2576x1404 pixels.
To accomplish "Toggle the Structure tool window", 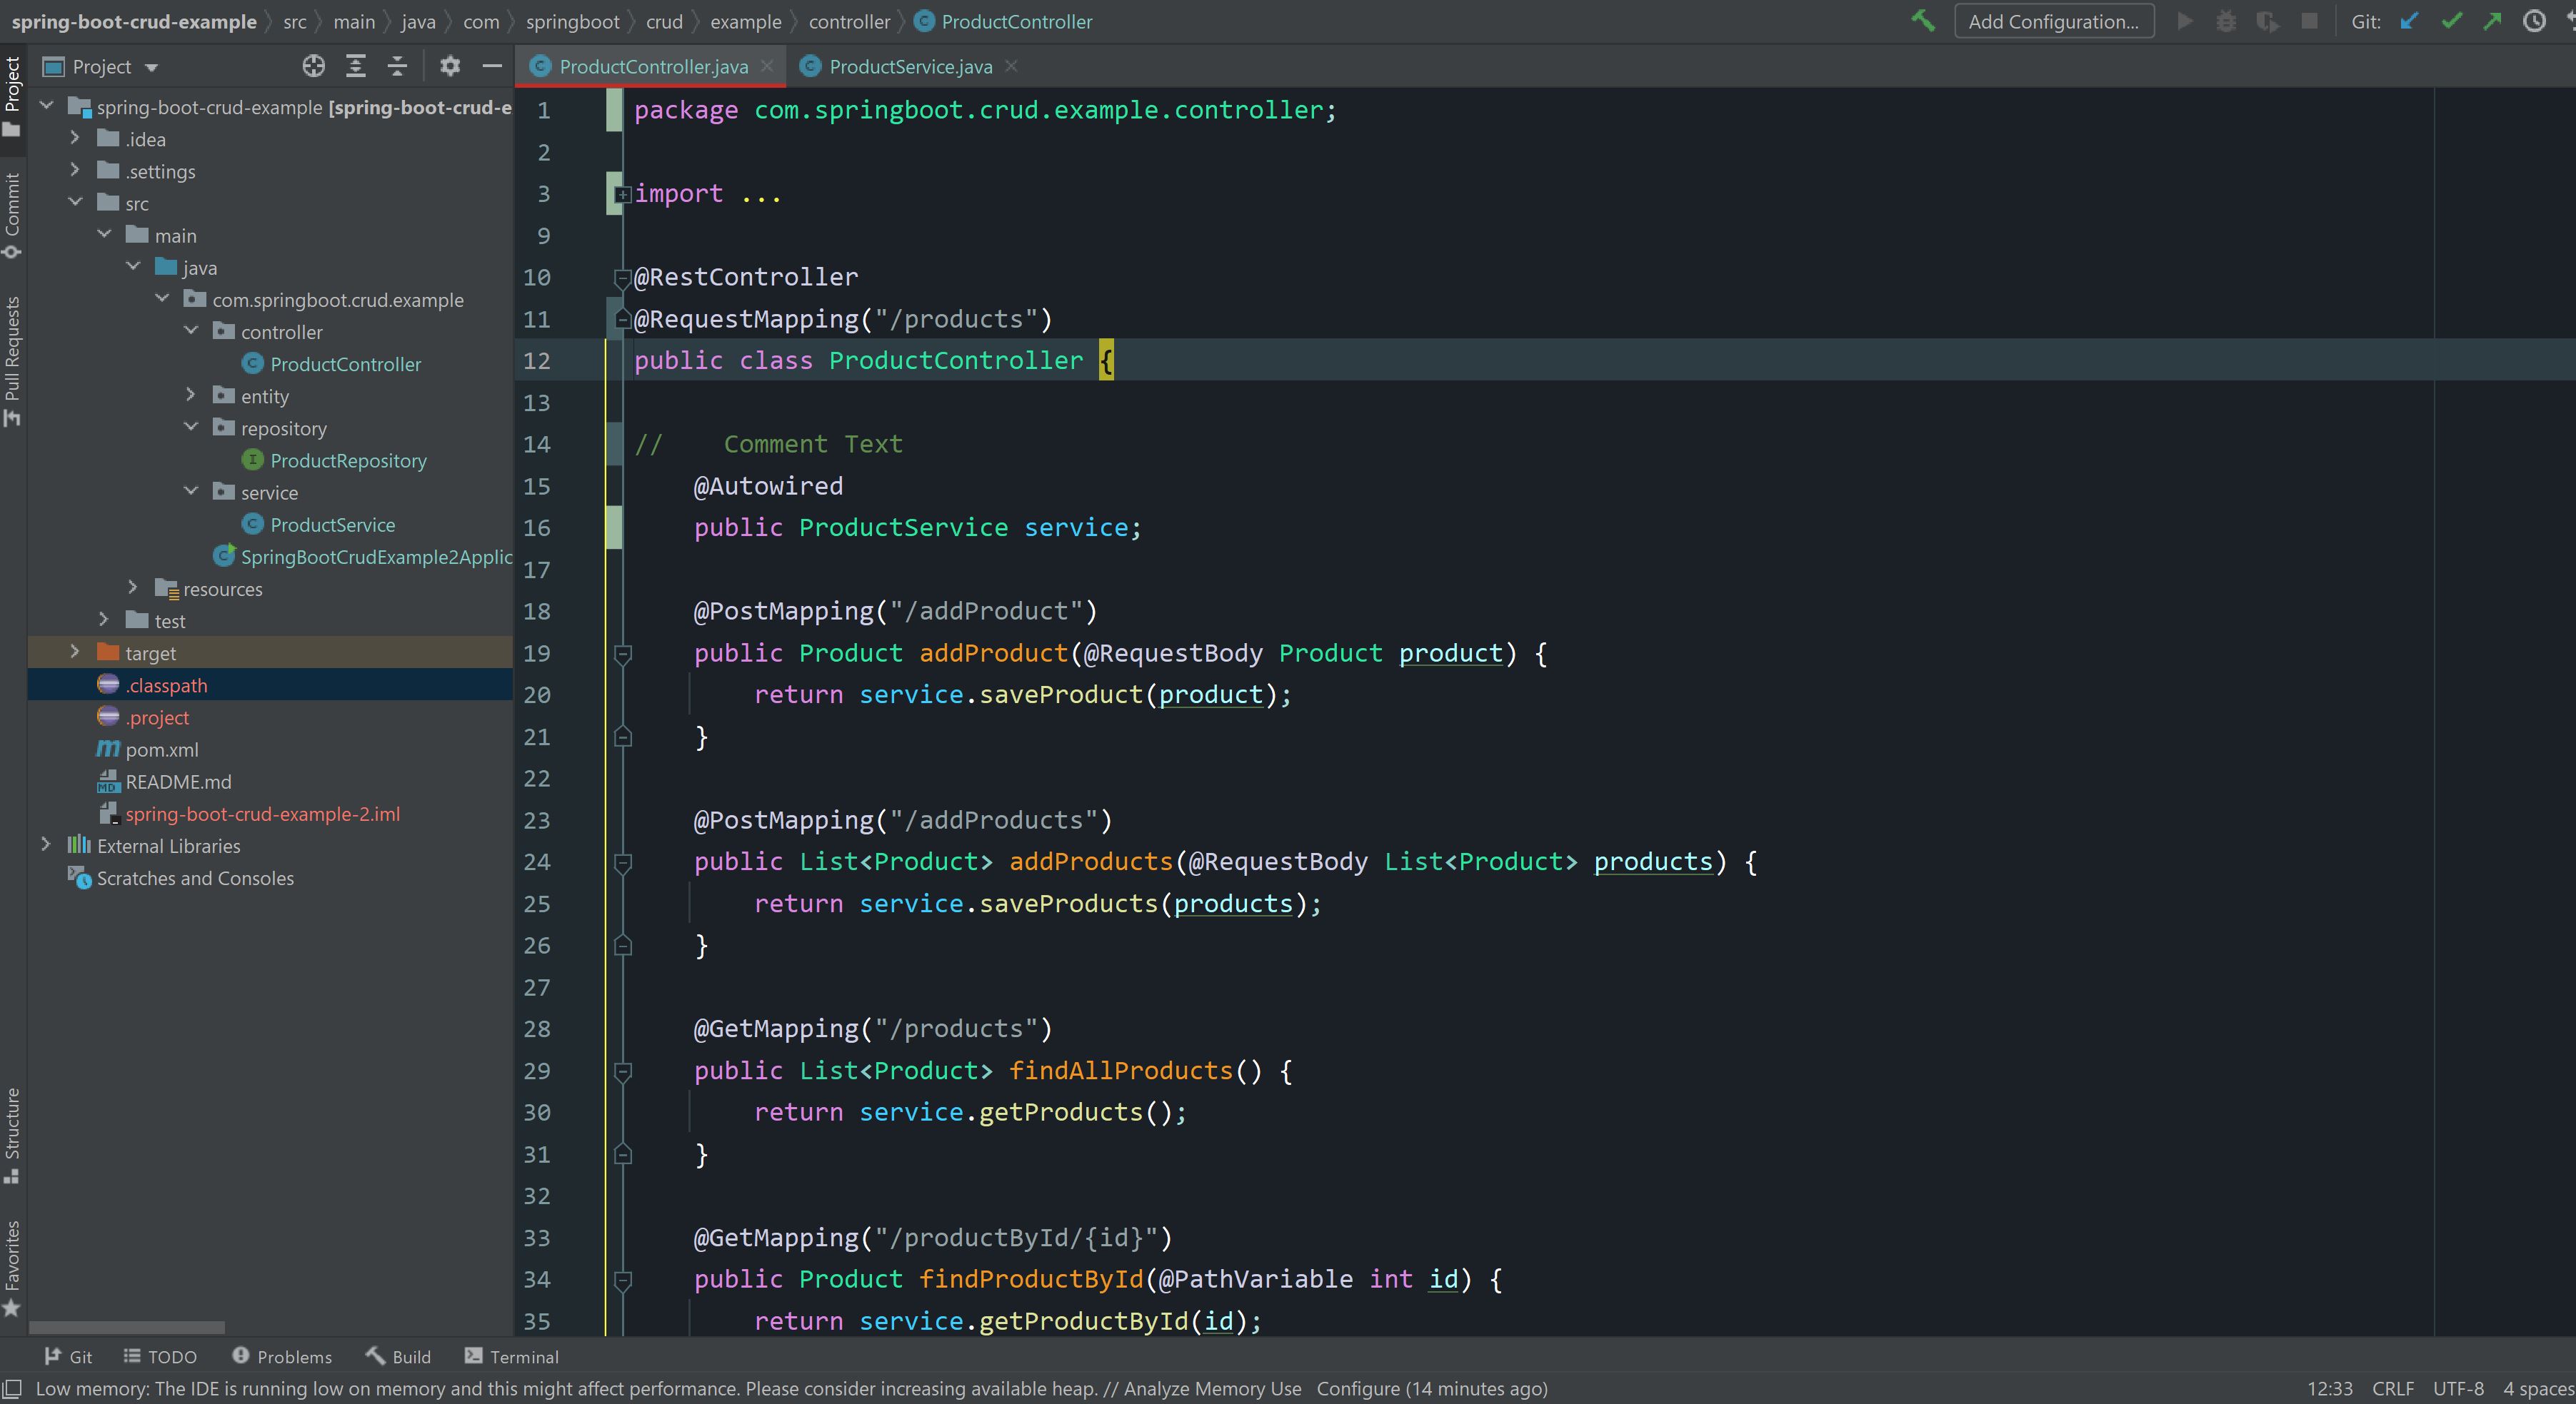I will tap(12, 1134).
